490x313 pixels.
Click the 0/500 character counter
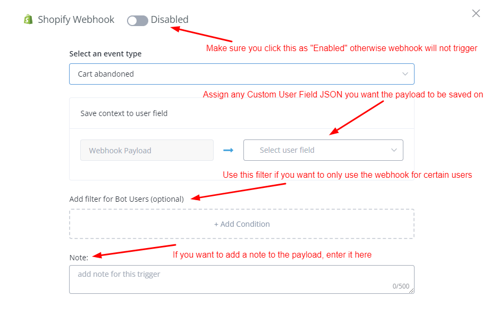coord(401,286)
